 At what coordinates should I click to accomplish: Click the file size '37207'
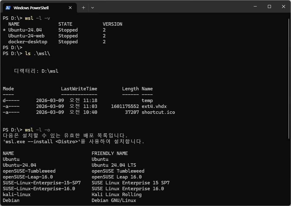coord(132,112)
